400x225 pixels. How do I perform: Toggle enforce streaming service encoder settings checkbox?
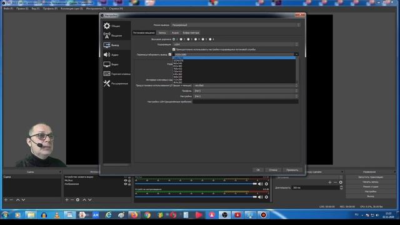coord(174,49)
